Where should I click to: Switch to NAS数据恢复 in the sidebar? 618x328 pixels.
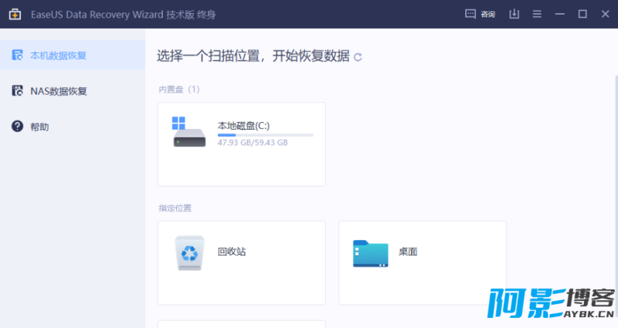point(73,91)
